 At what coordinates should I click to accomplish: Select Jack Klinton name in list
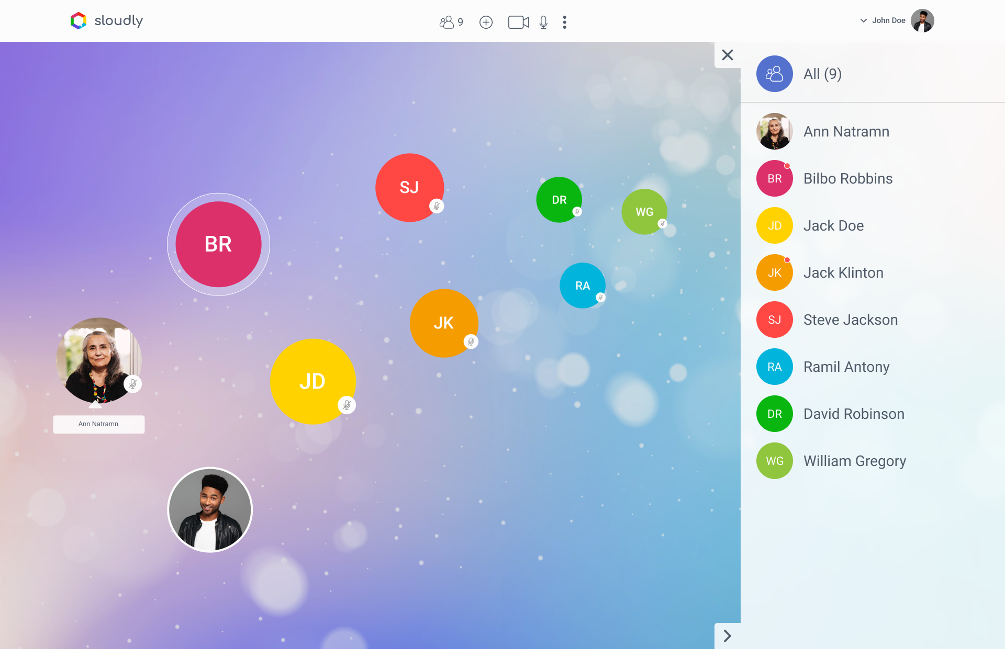[843, 272]
